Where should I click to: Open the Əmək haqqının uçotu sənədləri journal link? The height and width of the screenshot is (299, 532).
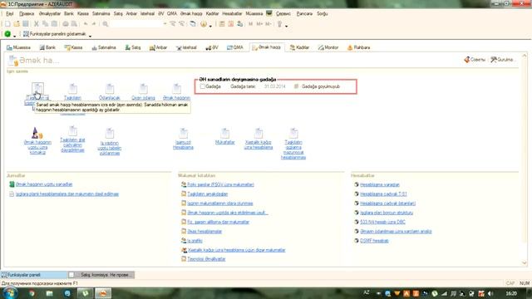point(44,184)
